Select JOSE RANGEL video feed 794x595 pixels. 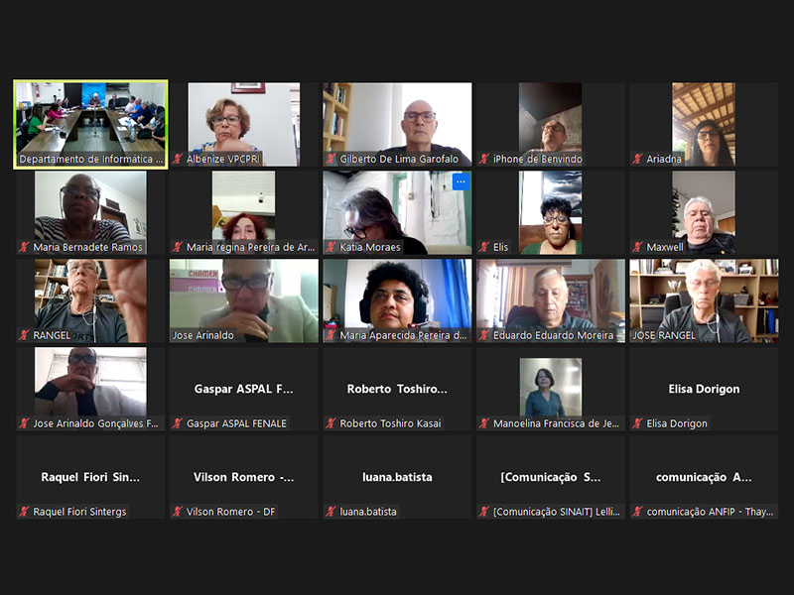click(704, 300)
